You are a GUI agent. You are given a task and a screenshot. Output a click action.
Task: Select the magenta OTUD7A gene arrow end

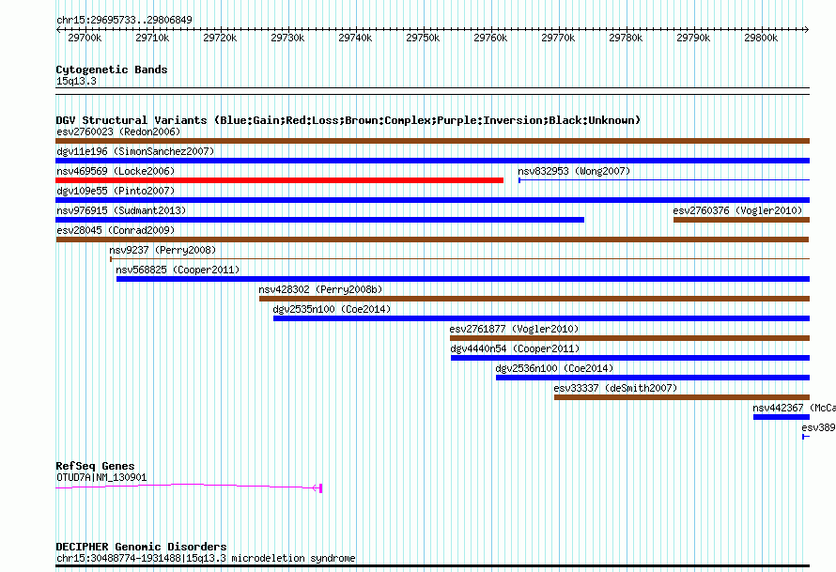317,487
